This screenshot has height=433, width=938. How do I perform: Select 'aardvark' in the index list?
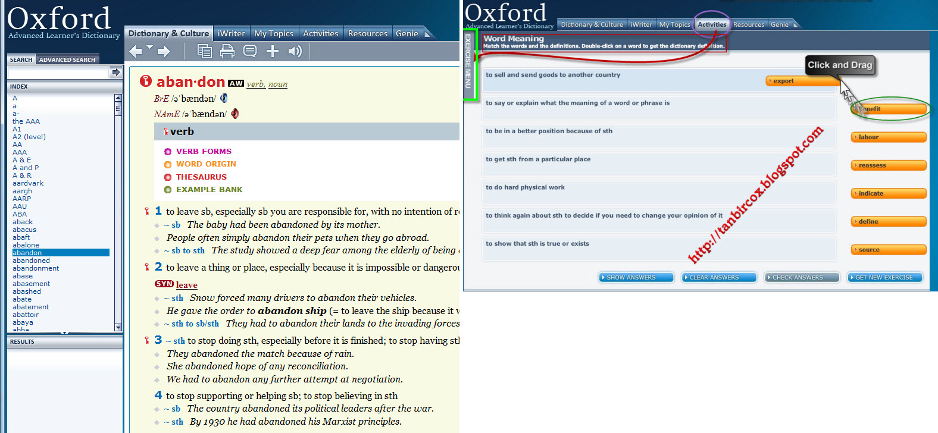[28, 183]
